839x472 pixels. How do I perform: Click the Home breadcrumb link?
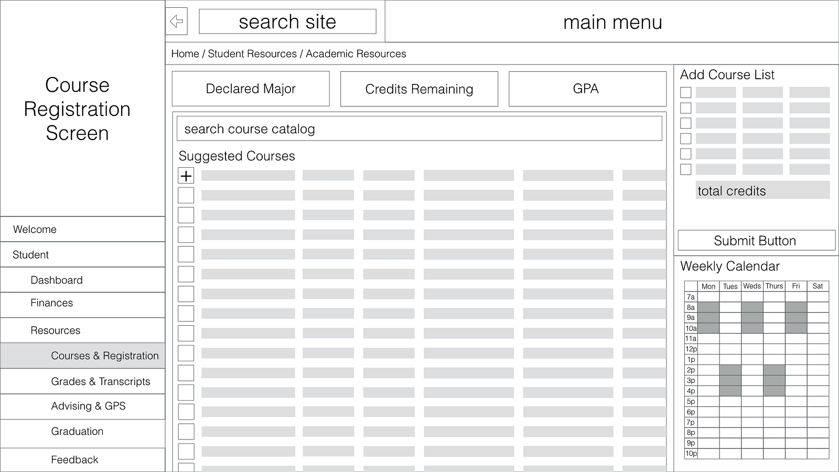click(x=185, y=53)
